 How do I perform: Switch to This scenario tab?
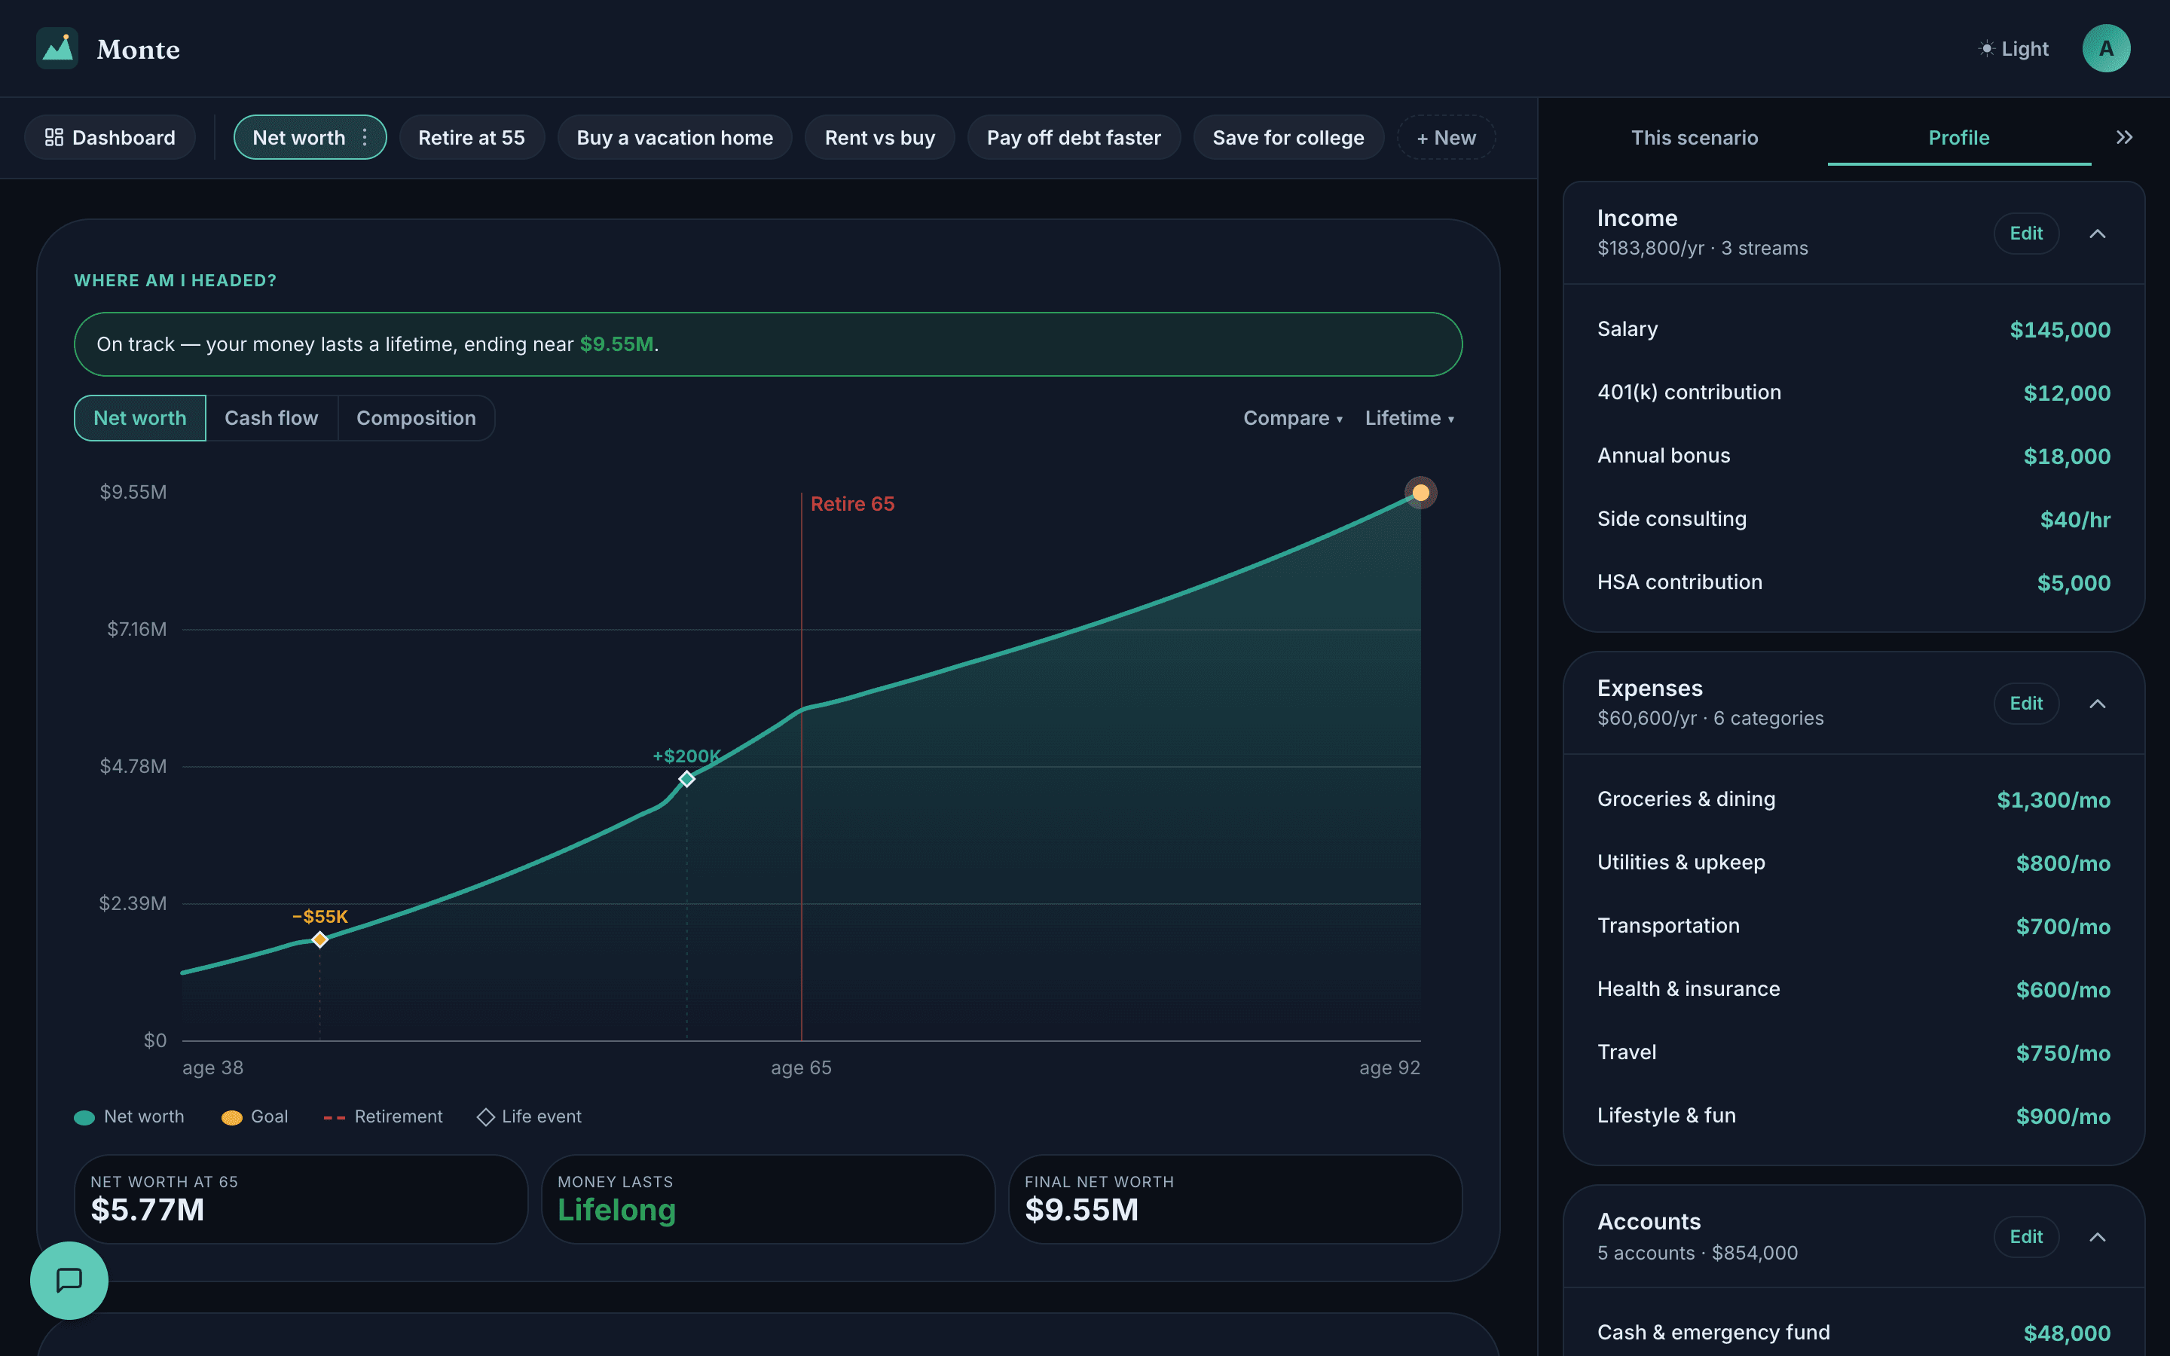pos(1694,137)
